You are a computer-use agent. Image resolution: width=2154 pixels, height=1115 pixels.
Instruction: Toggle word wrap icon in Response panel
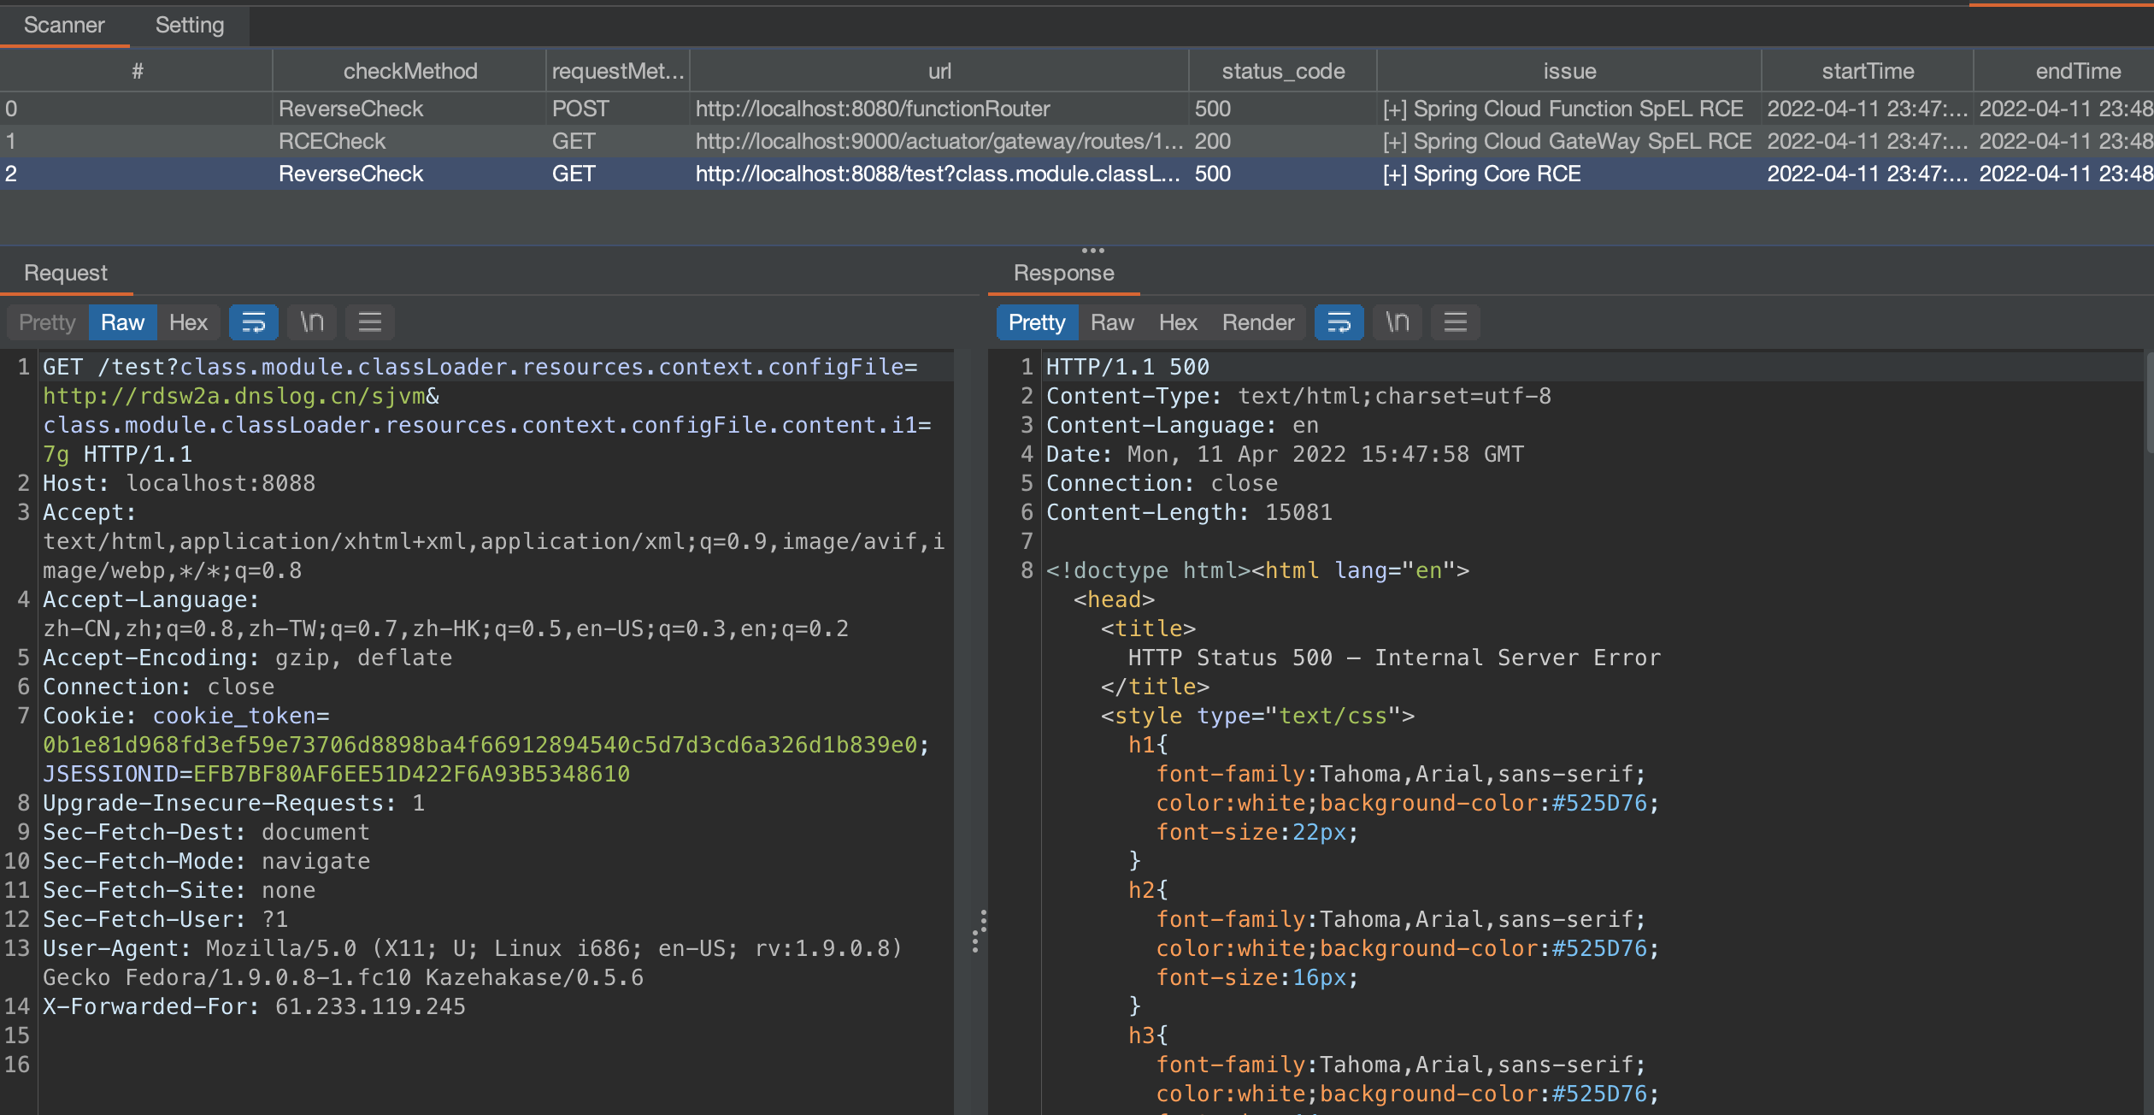pyautogui.click(x=1339, y=322)
